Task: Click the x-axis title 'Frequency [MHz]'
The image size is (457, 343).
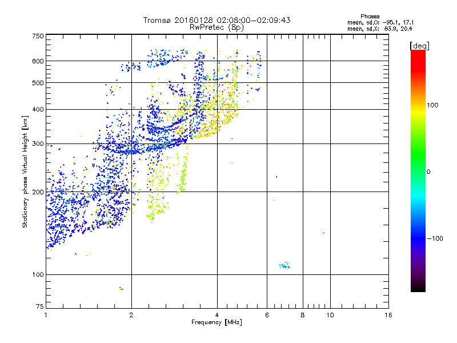Action: (x=217, y=322)
